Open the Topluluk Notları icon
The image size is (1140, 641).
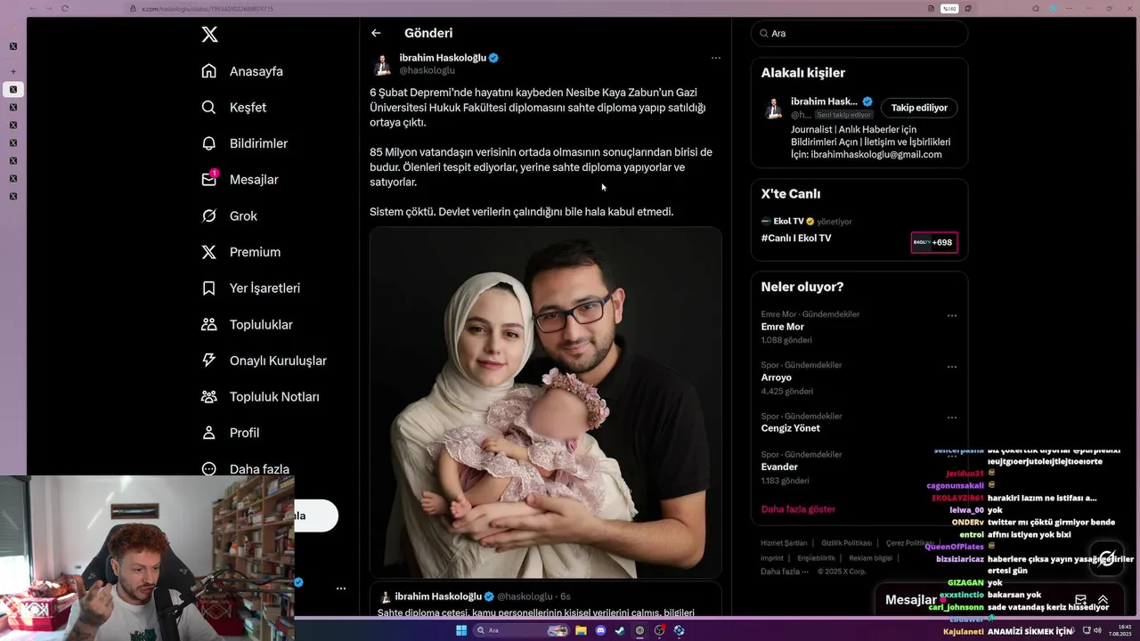(x=208, y=396)
